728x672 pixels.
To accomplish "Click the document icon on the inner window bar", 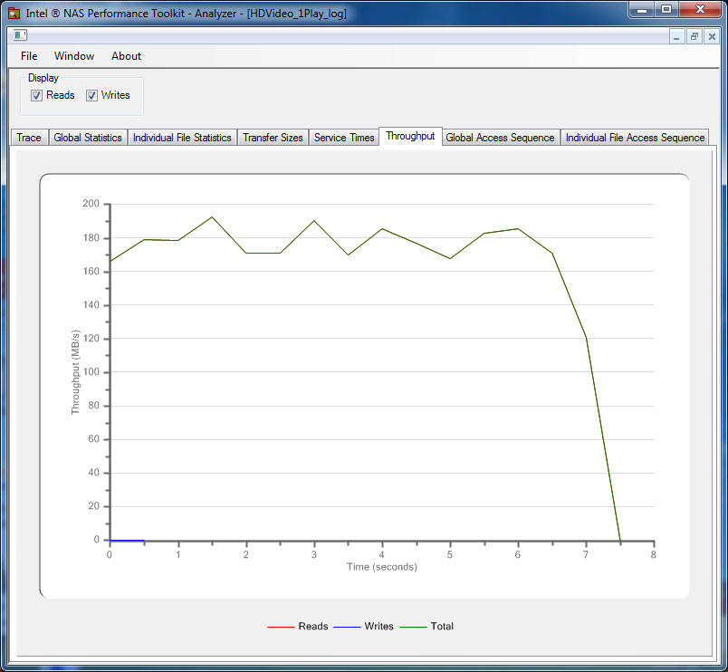I will 20,35.
